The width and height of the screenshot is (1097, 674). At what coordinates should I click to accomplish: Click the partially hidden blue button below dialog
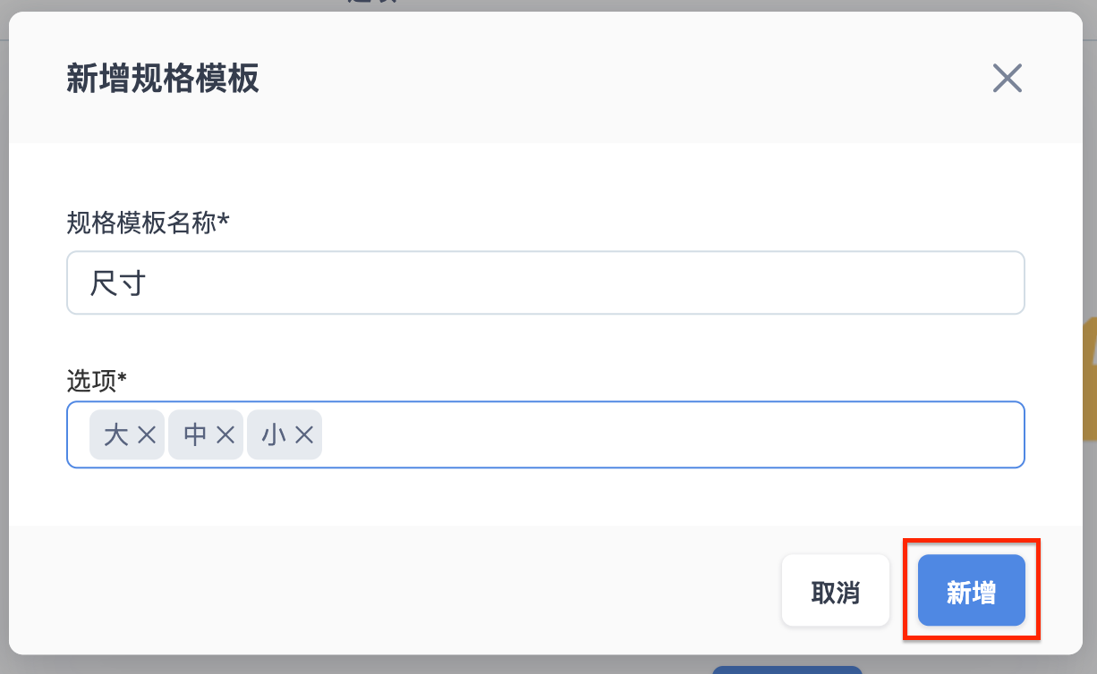tap(787, 670)
